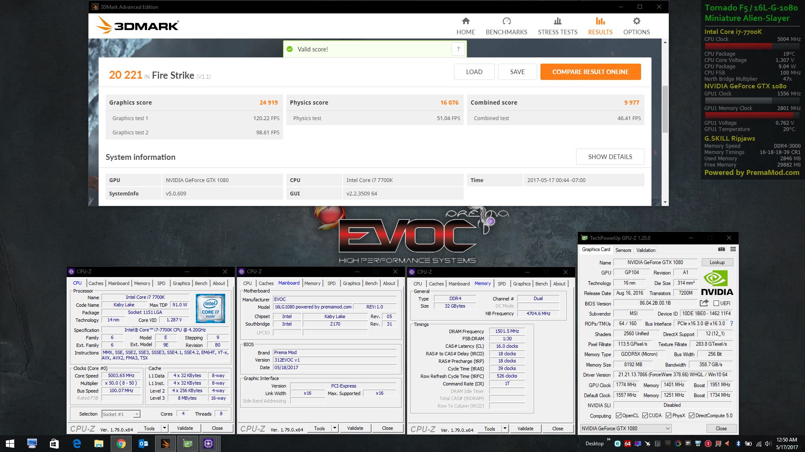This screenshot has height=452, width=805.
Task: Toggle the UEFI checkbox in GPU-Z
Action: 716,303
